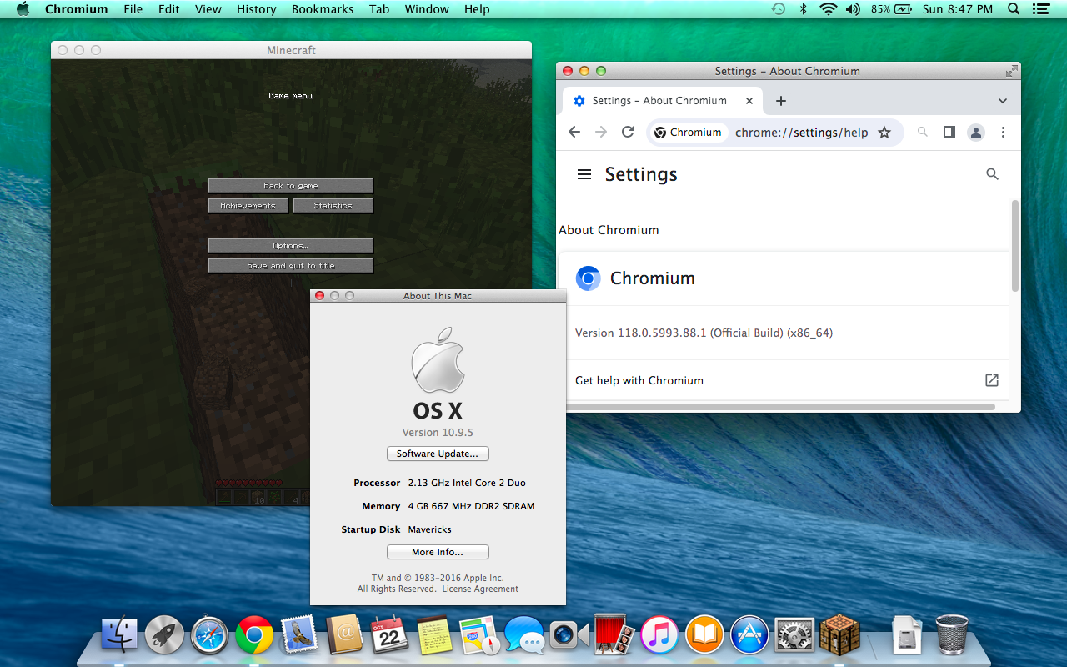Screen dimensions: 1067x667
Task: Open the Chromium application menu
Action: 76,9
